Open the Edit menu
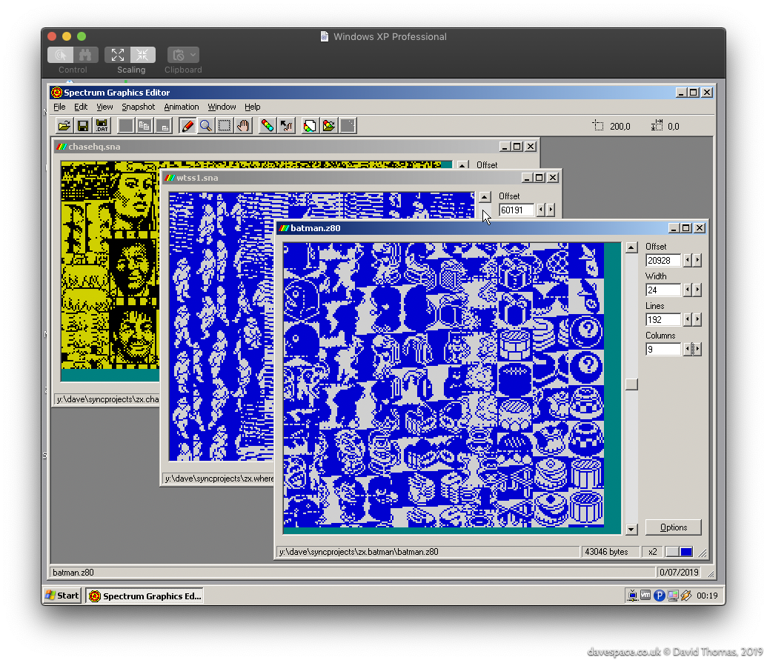The image size is (767, 660). coord(81,107)
